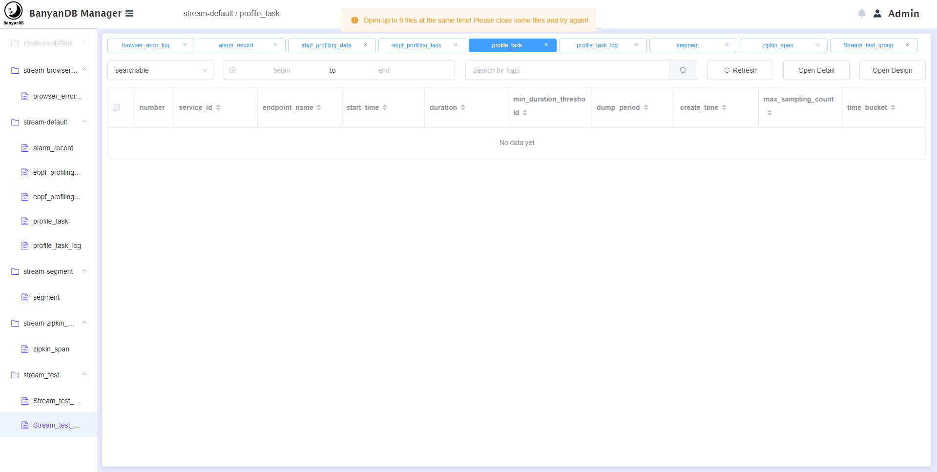Collapse the stream-segment group chevron
Screen dimensions: 937x472
(x=84, y=271)
